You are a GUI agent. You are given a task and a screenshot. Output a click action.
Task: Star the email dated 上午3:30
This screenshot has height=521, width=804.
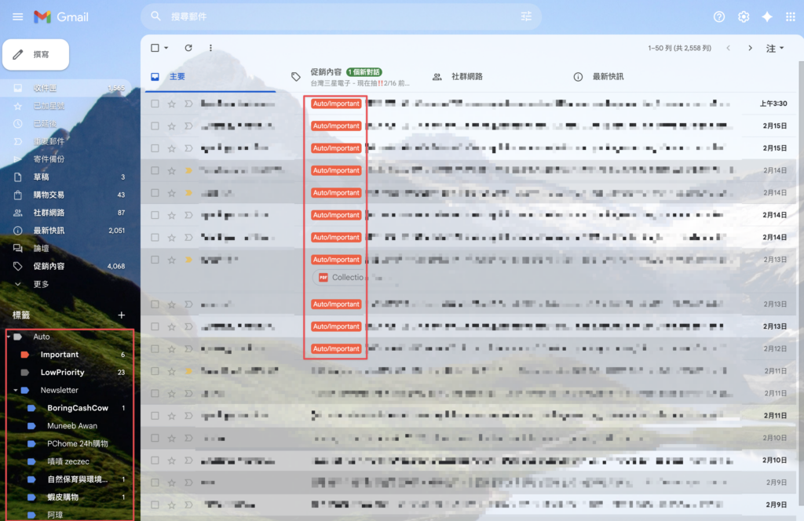pos(171,104)
